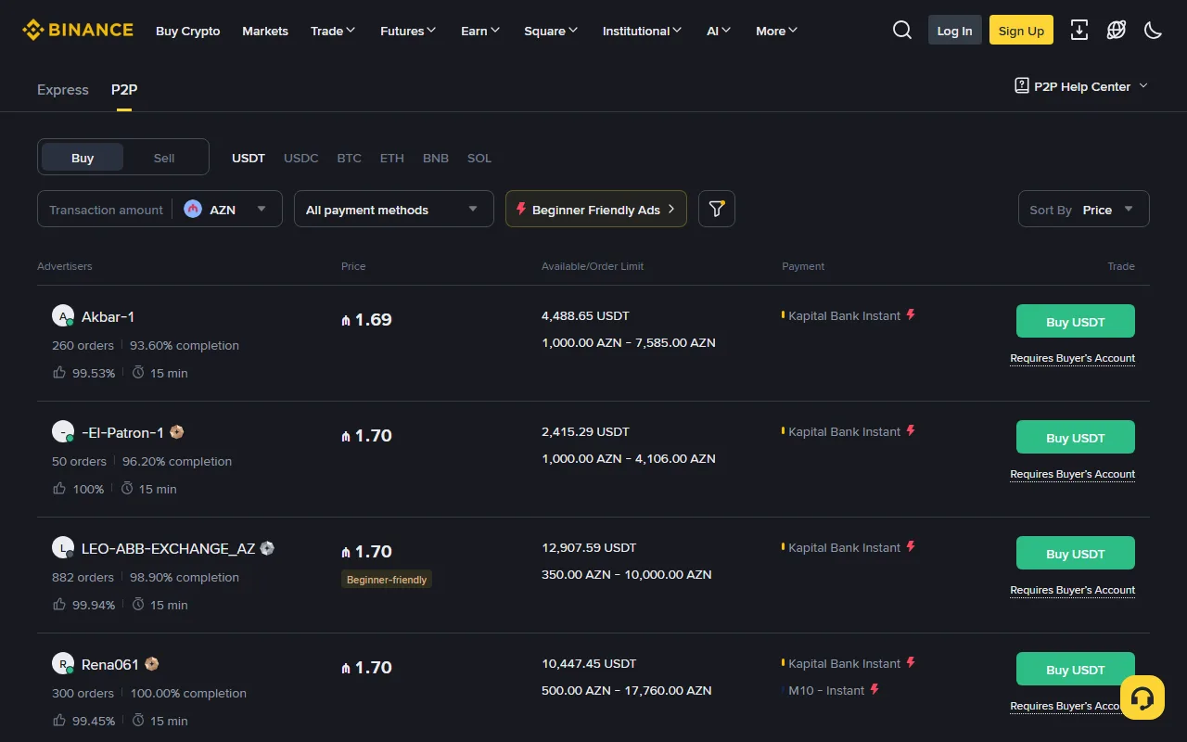Select the BNB coin tab

436,158
